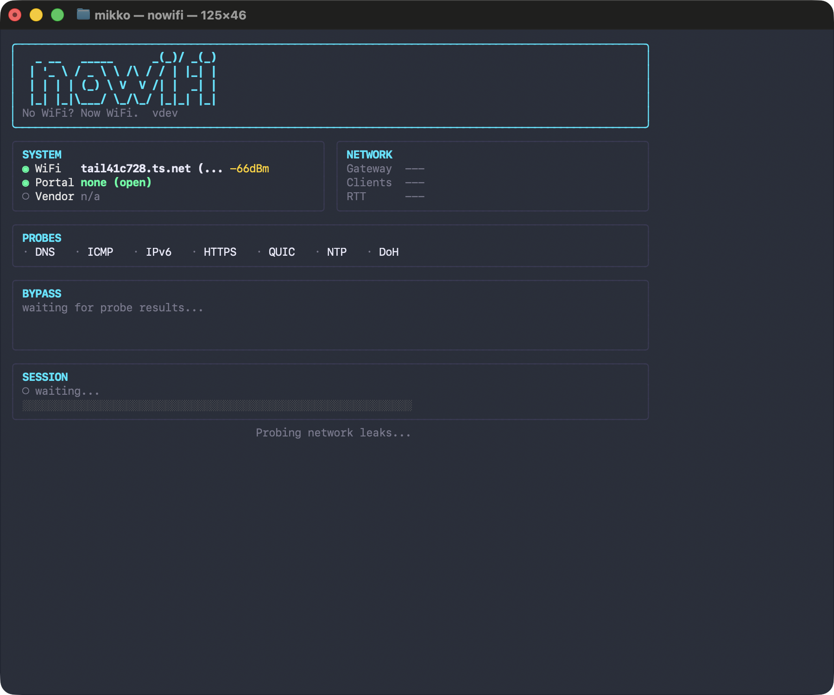Image resolution: width=834 pixels, height=695 pixels.
Task: Select the DoH probe
Action: coord(388,252)
